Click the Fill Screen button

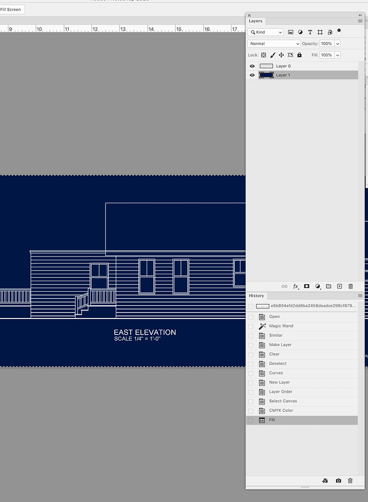click(11, 10)
